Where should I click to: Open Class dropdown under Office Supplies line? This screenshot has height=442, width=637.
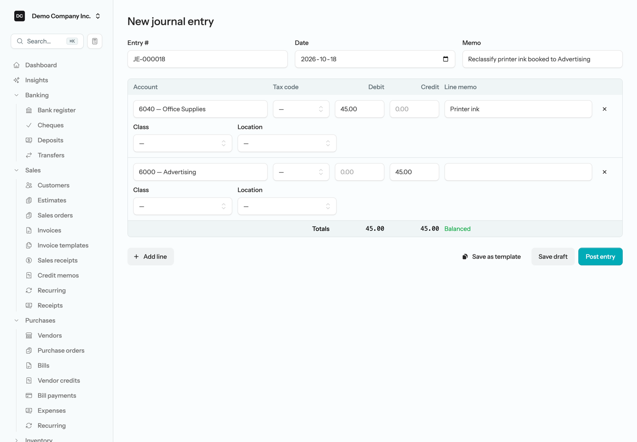point(183,143)
